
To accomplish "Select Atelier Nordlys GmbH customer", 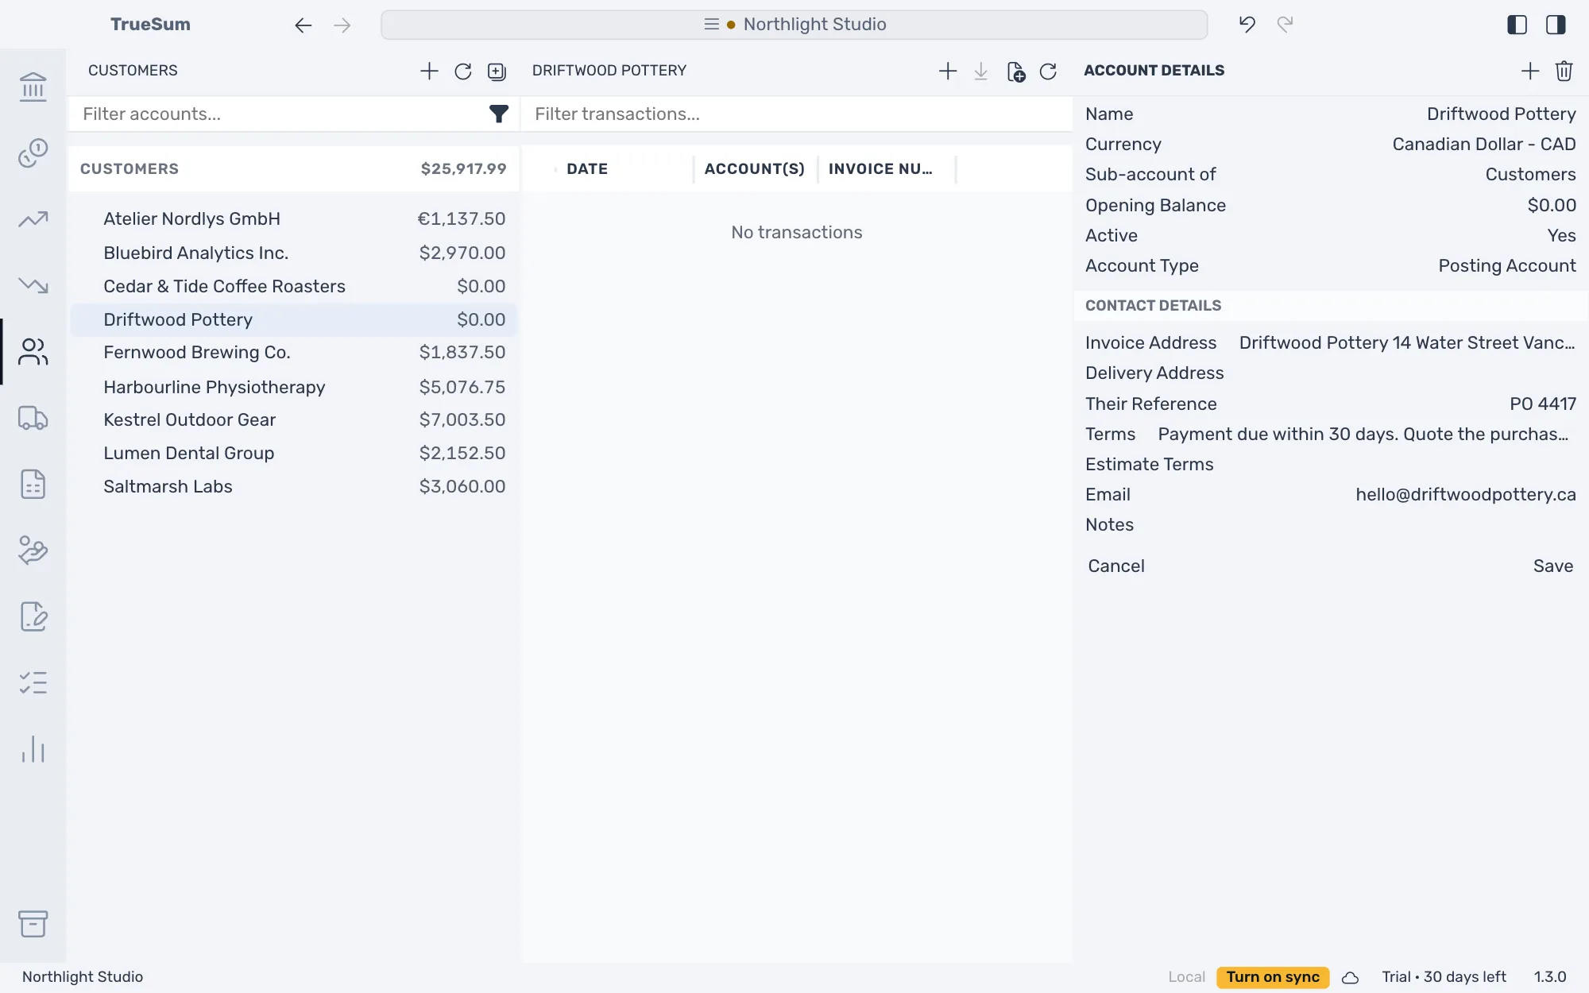I will point(294,219).
